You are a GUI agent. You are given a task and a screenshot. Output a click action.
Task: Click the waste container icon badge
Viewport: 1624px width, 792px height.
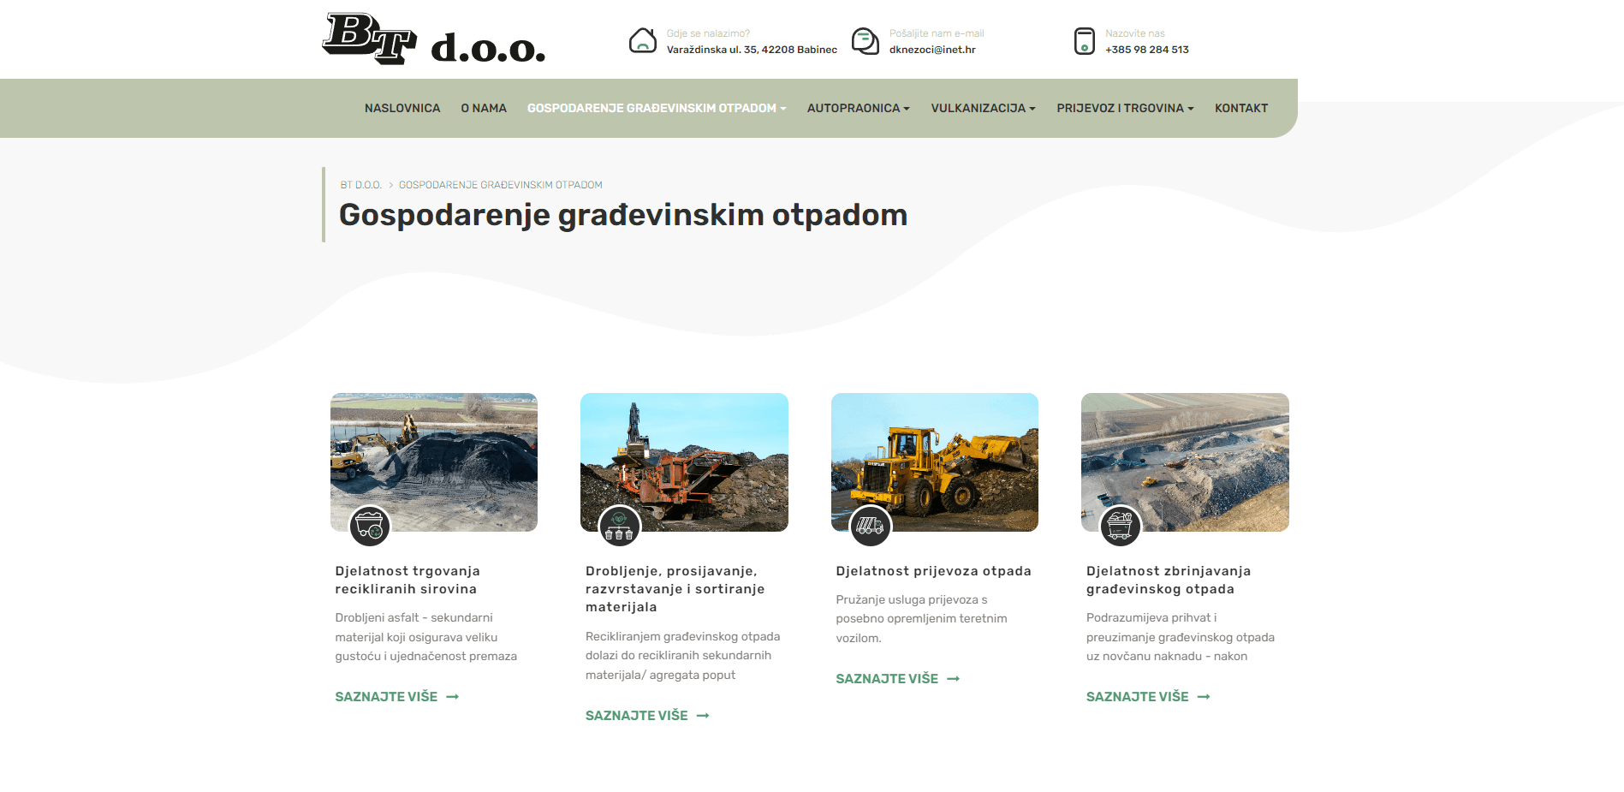[1121, 526]
